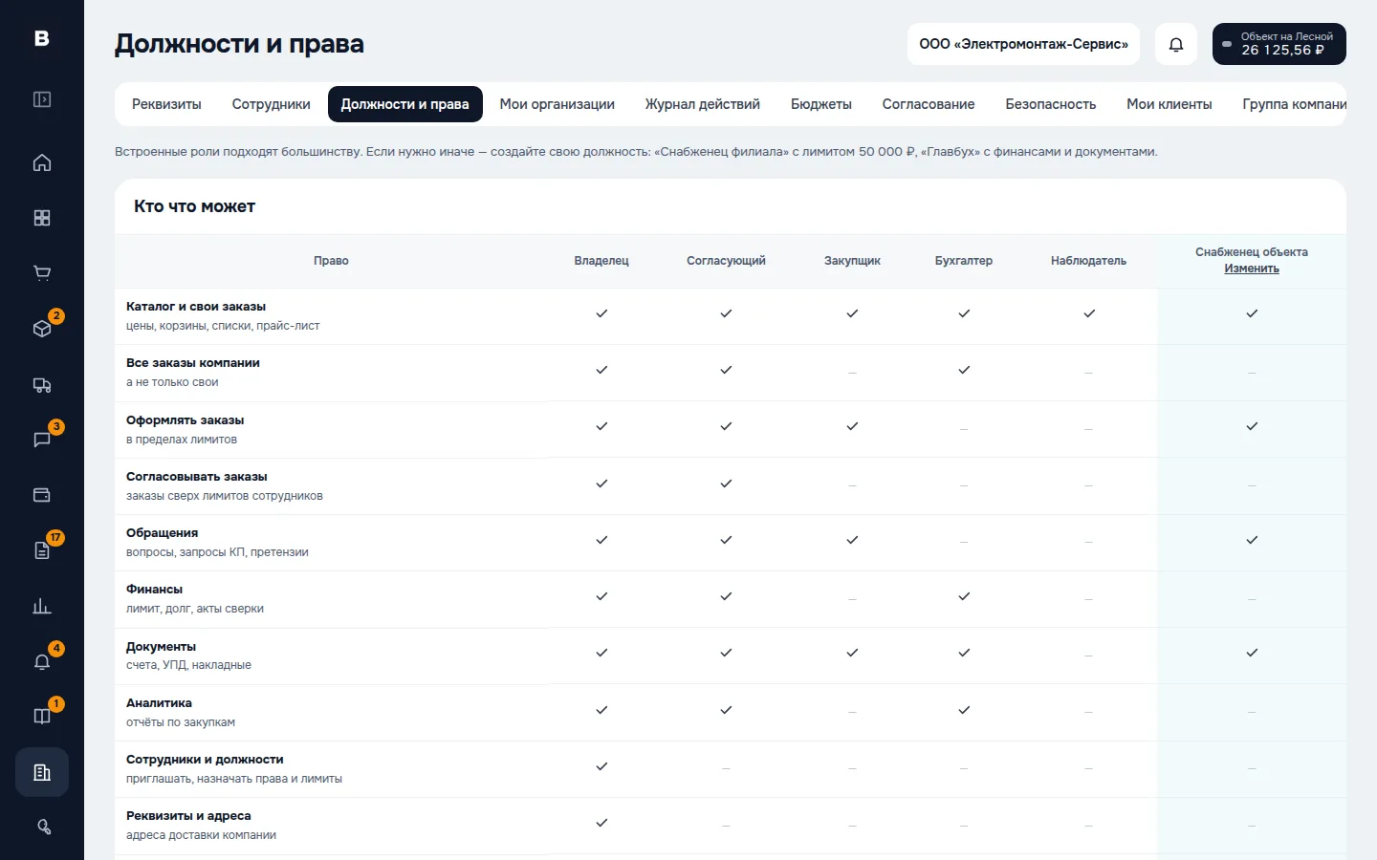Screen dimensions: 1377x860
Task: Click the Сотрудники и должности row title
Action: 205,760
